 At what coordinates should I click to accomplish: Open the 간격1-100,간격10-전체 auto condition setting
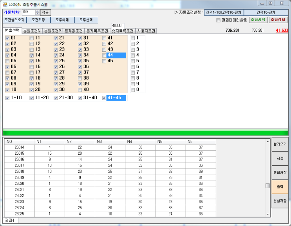click(224, 13)
